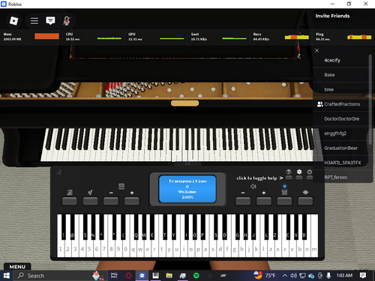The image size is (375, 281).
Task: Open the system volume speaker icon
Action: [x=294, y=276]
